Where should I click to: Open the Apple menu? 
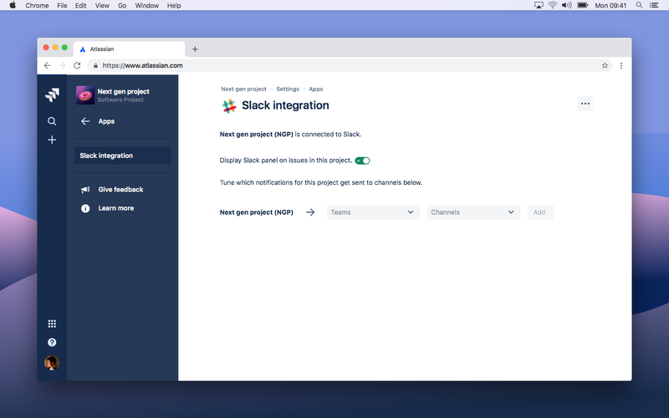coord(13,5)
